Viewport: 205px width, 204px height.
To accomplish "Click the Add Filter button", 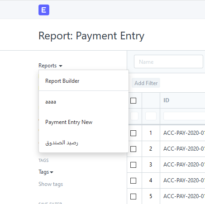I will point(146,83).
